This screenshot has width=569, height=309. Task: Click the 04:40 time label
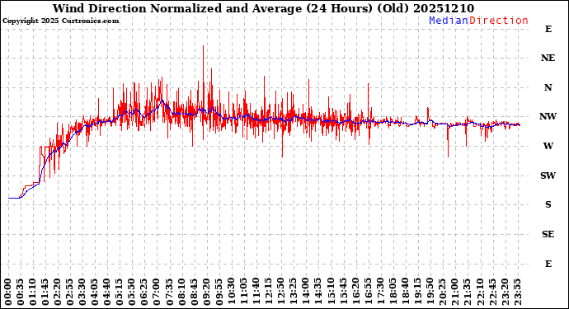(x=107, y=292)
